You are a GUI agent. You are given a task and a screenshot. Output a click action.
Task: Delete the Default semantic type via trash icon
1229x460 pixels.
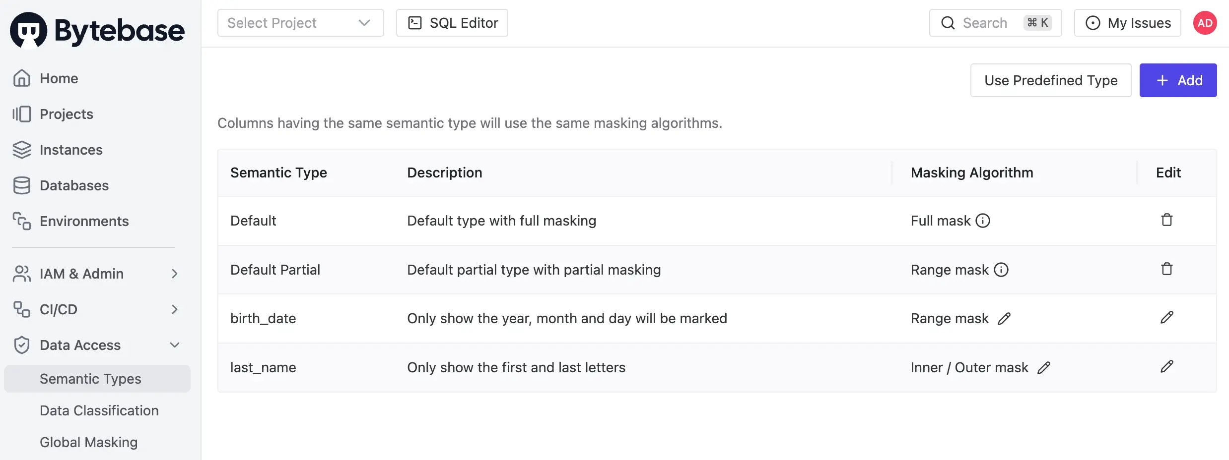point(1166,220)
